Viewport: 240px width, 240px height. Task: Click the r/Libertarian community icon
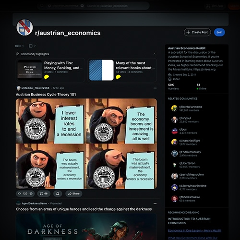click(x=174, y=165)
